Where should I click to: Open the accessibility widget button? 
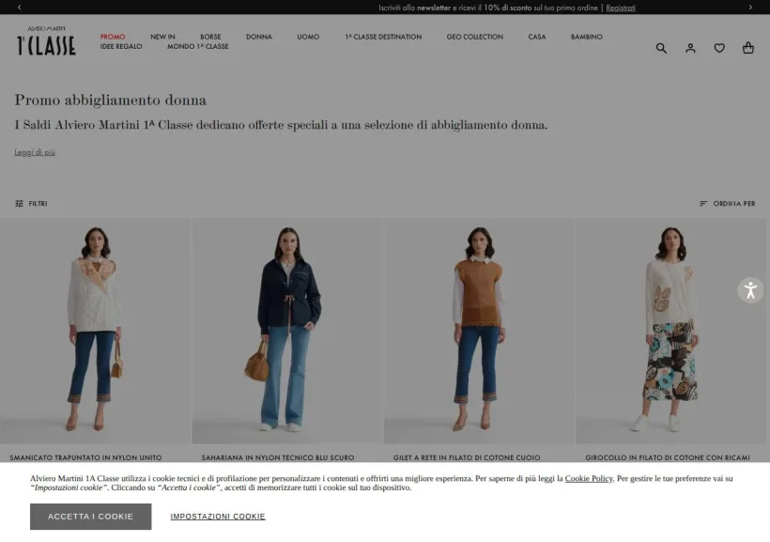pos(750,290)
